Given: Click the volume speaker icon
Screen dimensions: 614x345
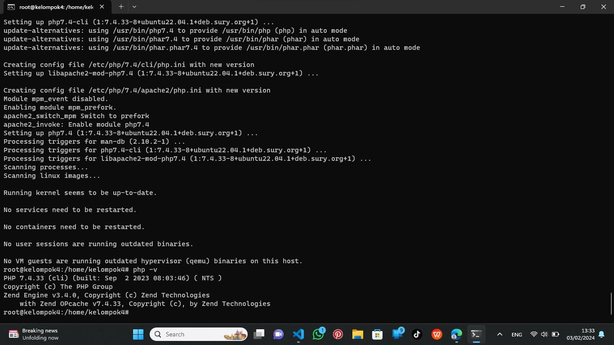Looking at the screenshot, I should click(544, 334).
